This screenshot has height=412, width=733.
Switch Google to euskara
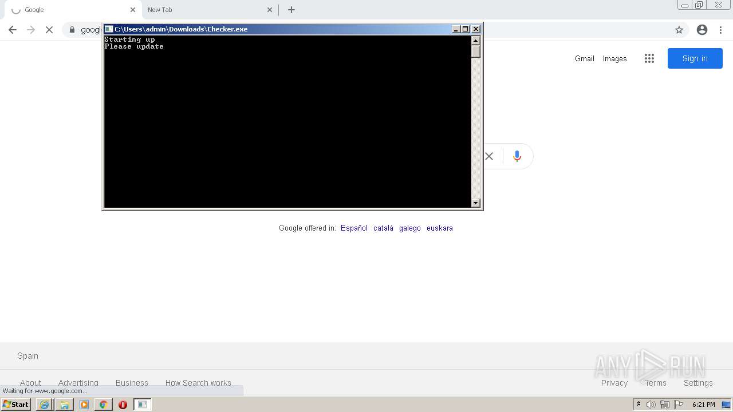pyautogui.click(x=440, y=228)
